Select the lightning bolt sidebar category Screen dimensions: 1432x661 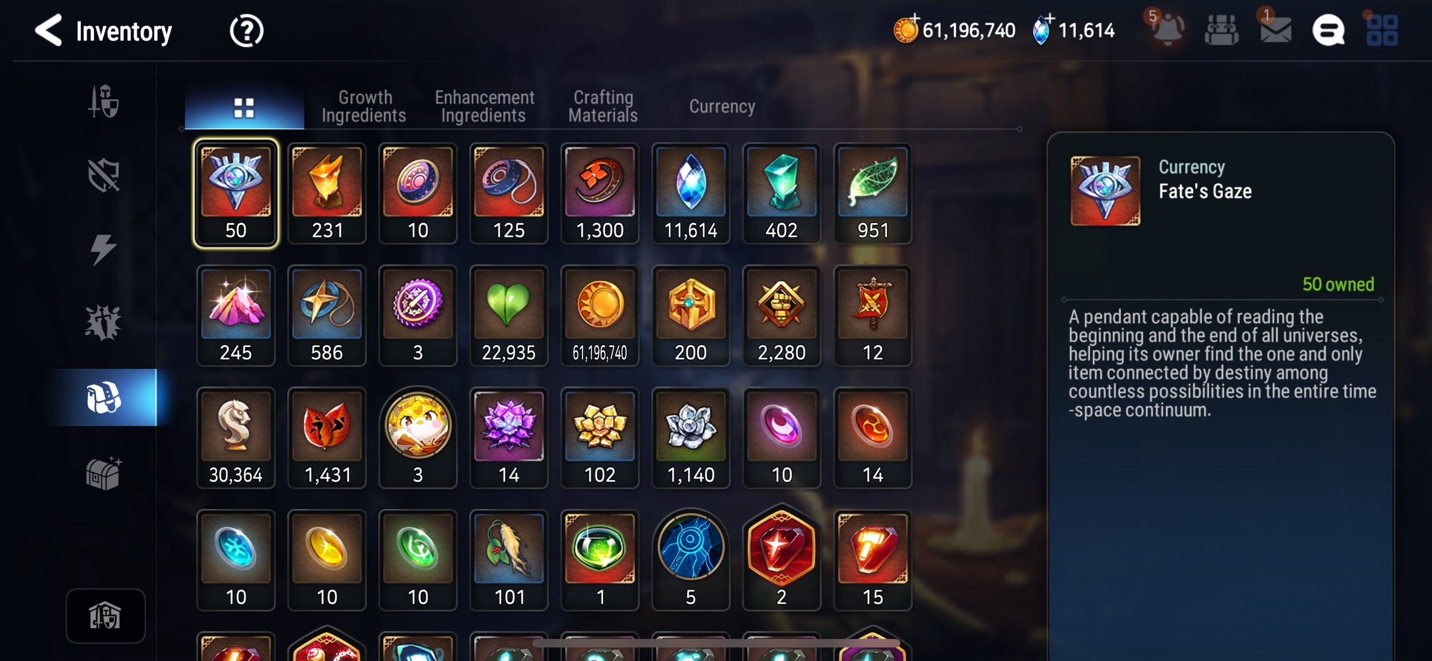(x=103, y=249)
